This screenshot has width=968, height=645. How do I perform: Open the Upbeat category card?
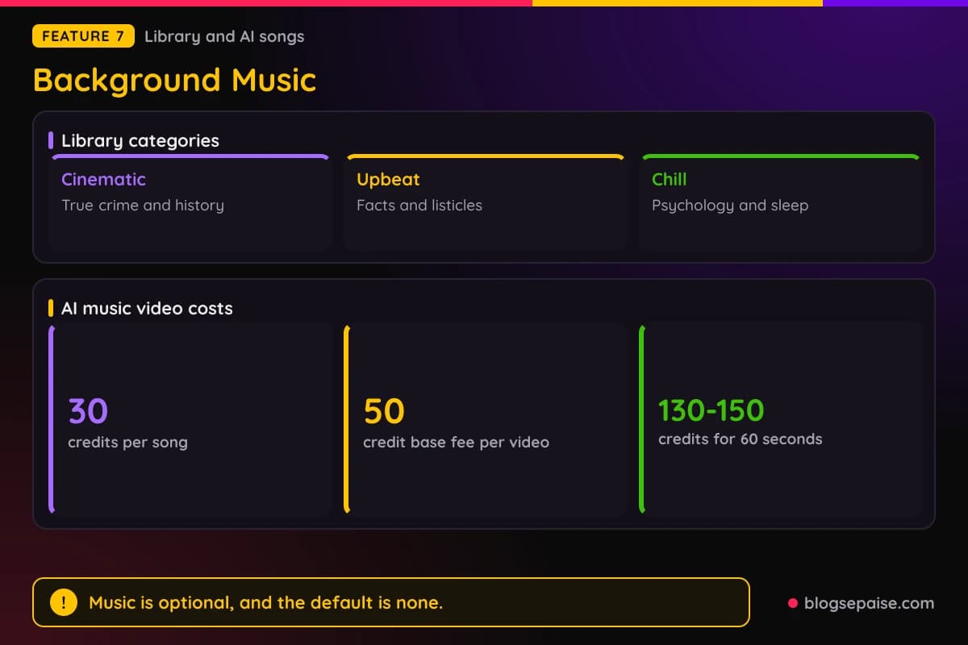click(x=486, y=202)
